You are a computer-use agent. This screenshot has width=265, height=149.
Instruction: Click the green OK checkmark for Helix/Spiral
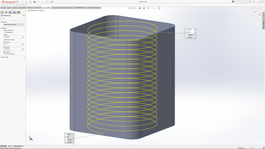point(2,18)
